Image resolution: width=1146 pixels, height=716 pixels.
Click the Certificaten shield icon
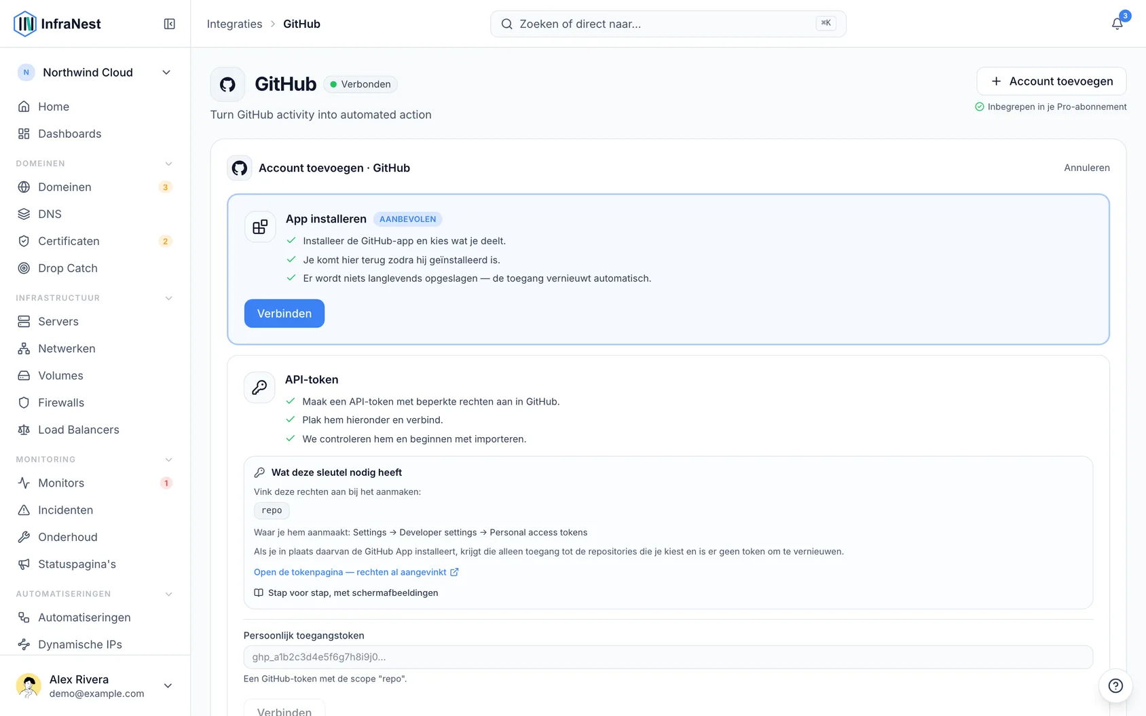click(24, 241)
